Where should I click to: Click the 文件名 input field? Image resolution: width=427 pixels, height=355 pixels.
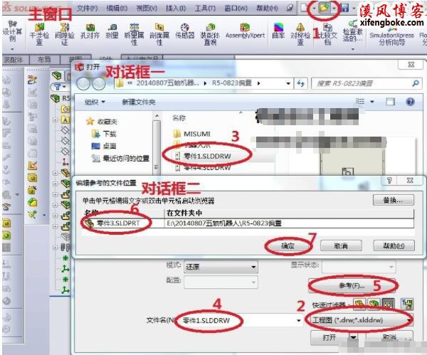(x=239, y=320)
